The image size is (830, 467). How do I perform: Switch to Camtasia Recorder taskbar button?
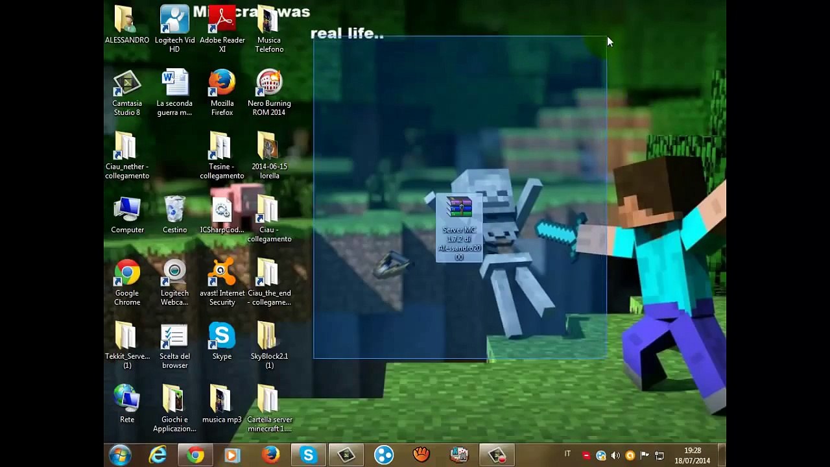(497, 455)
